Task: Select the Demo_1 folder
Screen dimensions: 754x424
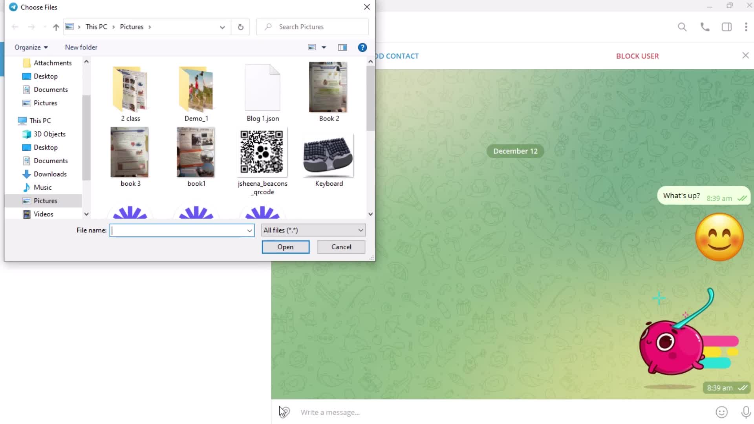Action: point(196,93)
